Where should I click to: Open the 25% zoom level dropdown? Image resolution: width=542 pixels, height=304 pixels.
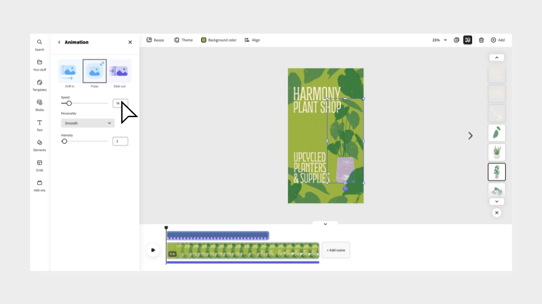[x=440, y=40]
